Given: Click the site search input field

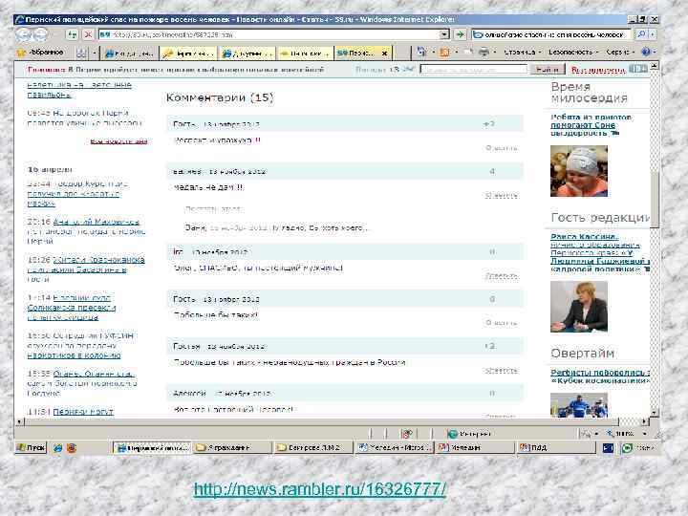Looking at the screenshot, I should (473, 70).
